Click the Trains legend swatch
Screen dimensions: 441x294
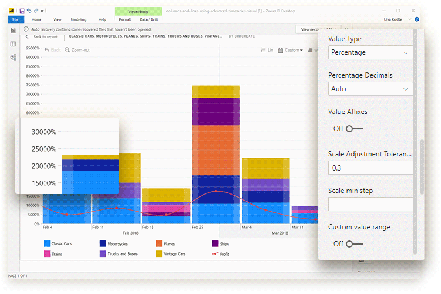[x=47, y=254]
